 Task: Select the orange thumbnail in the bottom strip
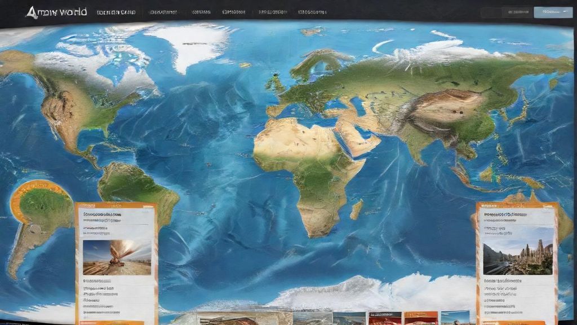[421, 318]
